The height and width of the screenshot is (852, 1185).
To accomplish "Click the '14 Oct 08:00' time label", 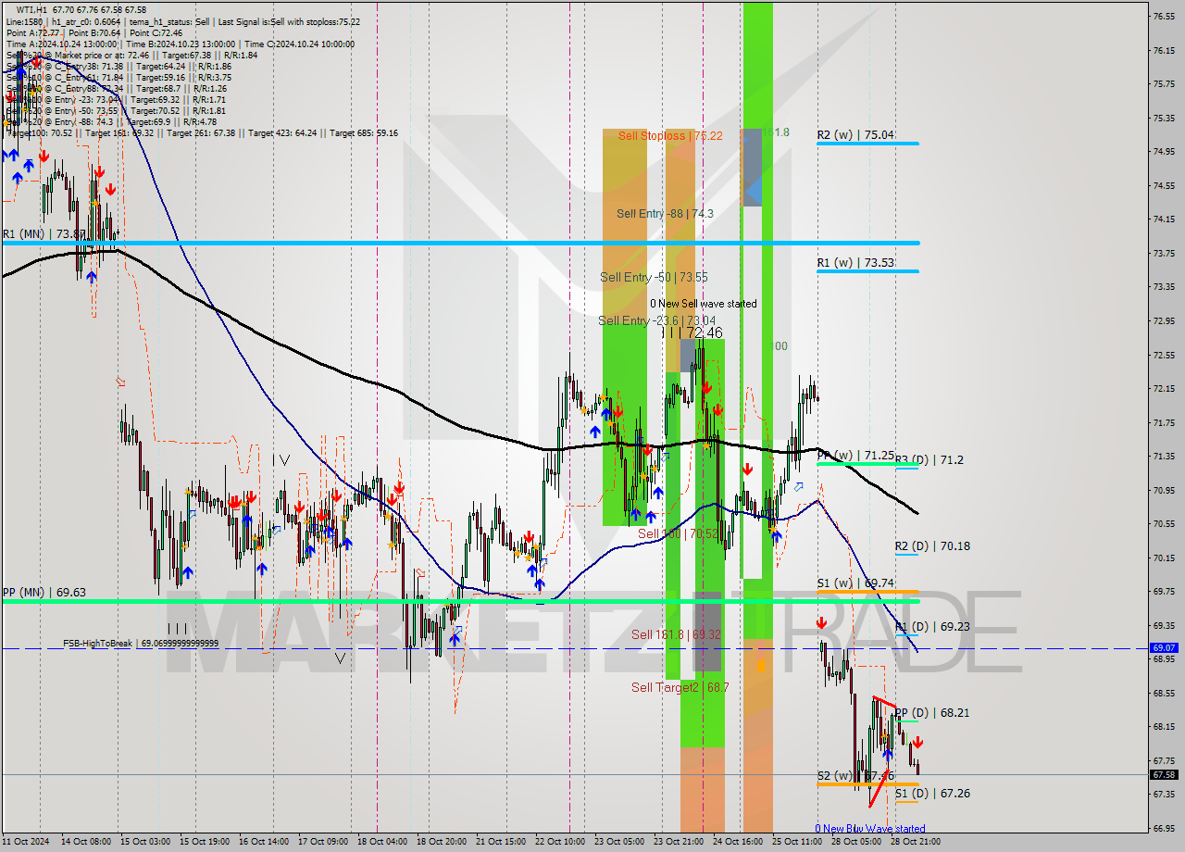I will [x=88, y=843].
